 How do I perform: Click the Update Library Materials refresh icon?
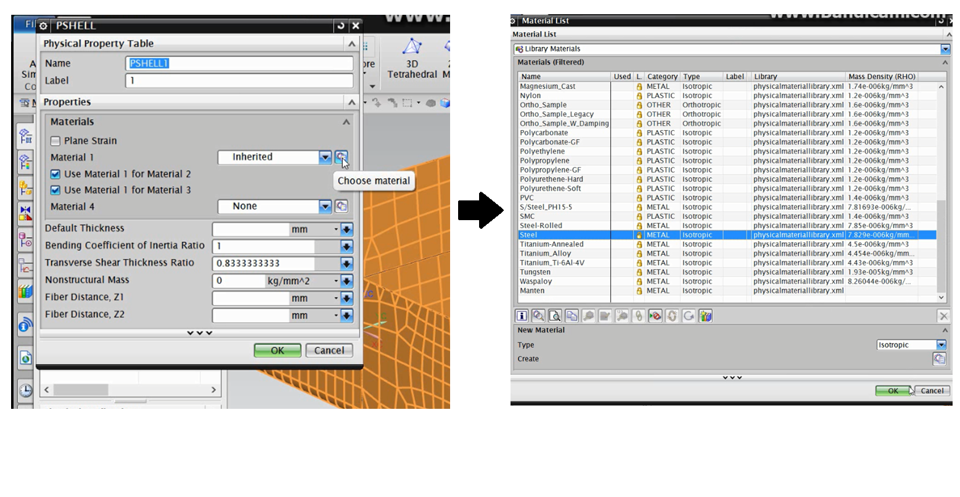click(689, 316)
